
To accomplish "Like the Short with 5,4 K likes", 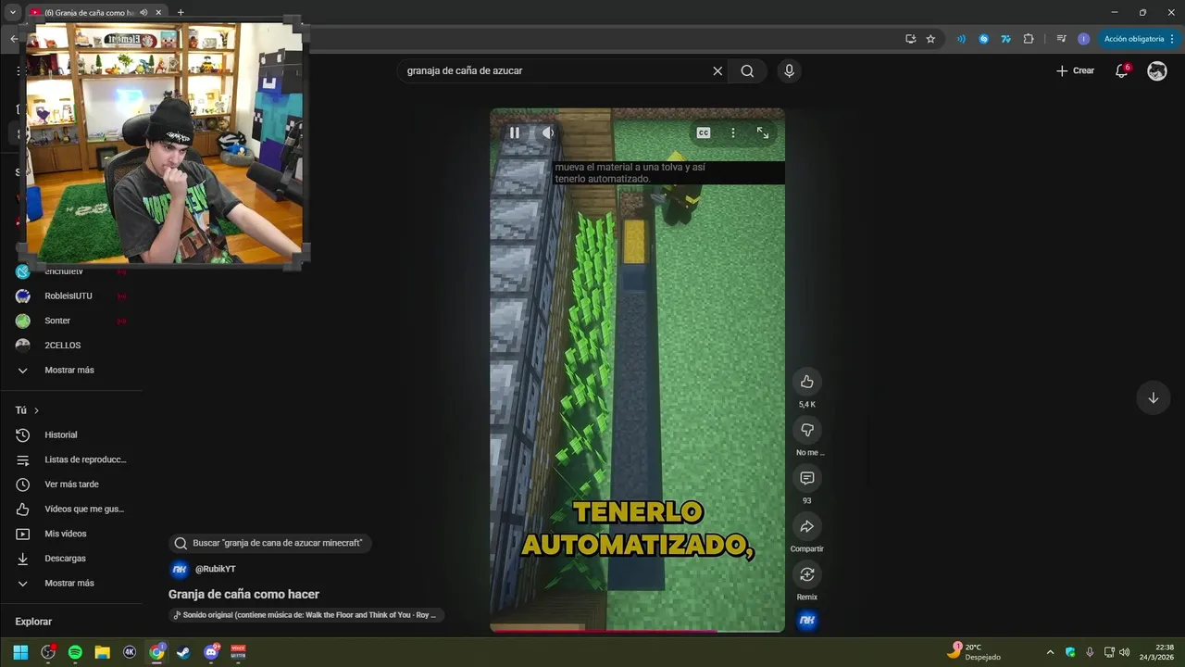I will pyautogui.click(x=807, y=382).
